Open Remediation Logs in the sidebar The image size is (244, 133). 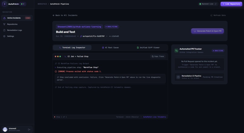point(17,30)
